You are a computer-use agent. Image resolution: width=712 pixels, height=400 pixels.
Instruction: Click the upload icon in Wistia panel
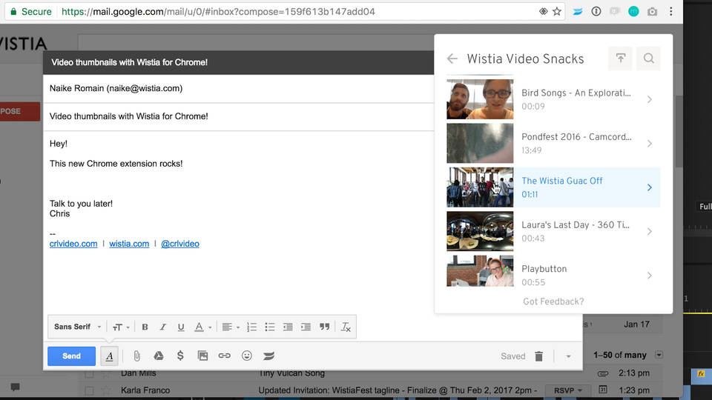(620, 59)
